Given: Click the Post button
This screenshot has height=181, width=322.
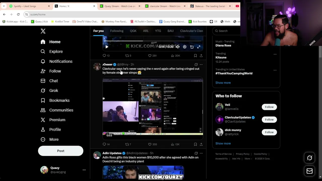Looking at the screenshot, I should [61, 151].
